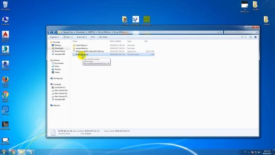The height and width of the screenshot is (155, 275).
Task: Select Computer in the navigation pane
Action: [57, 84]
